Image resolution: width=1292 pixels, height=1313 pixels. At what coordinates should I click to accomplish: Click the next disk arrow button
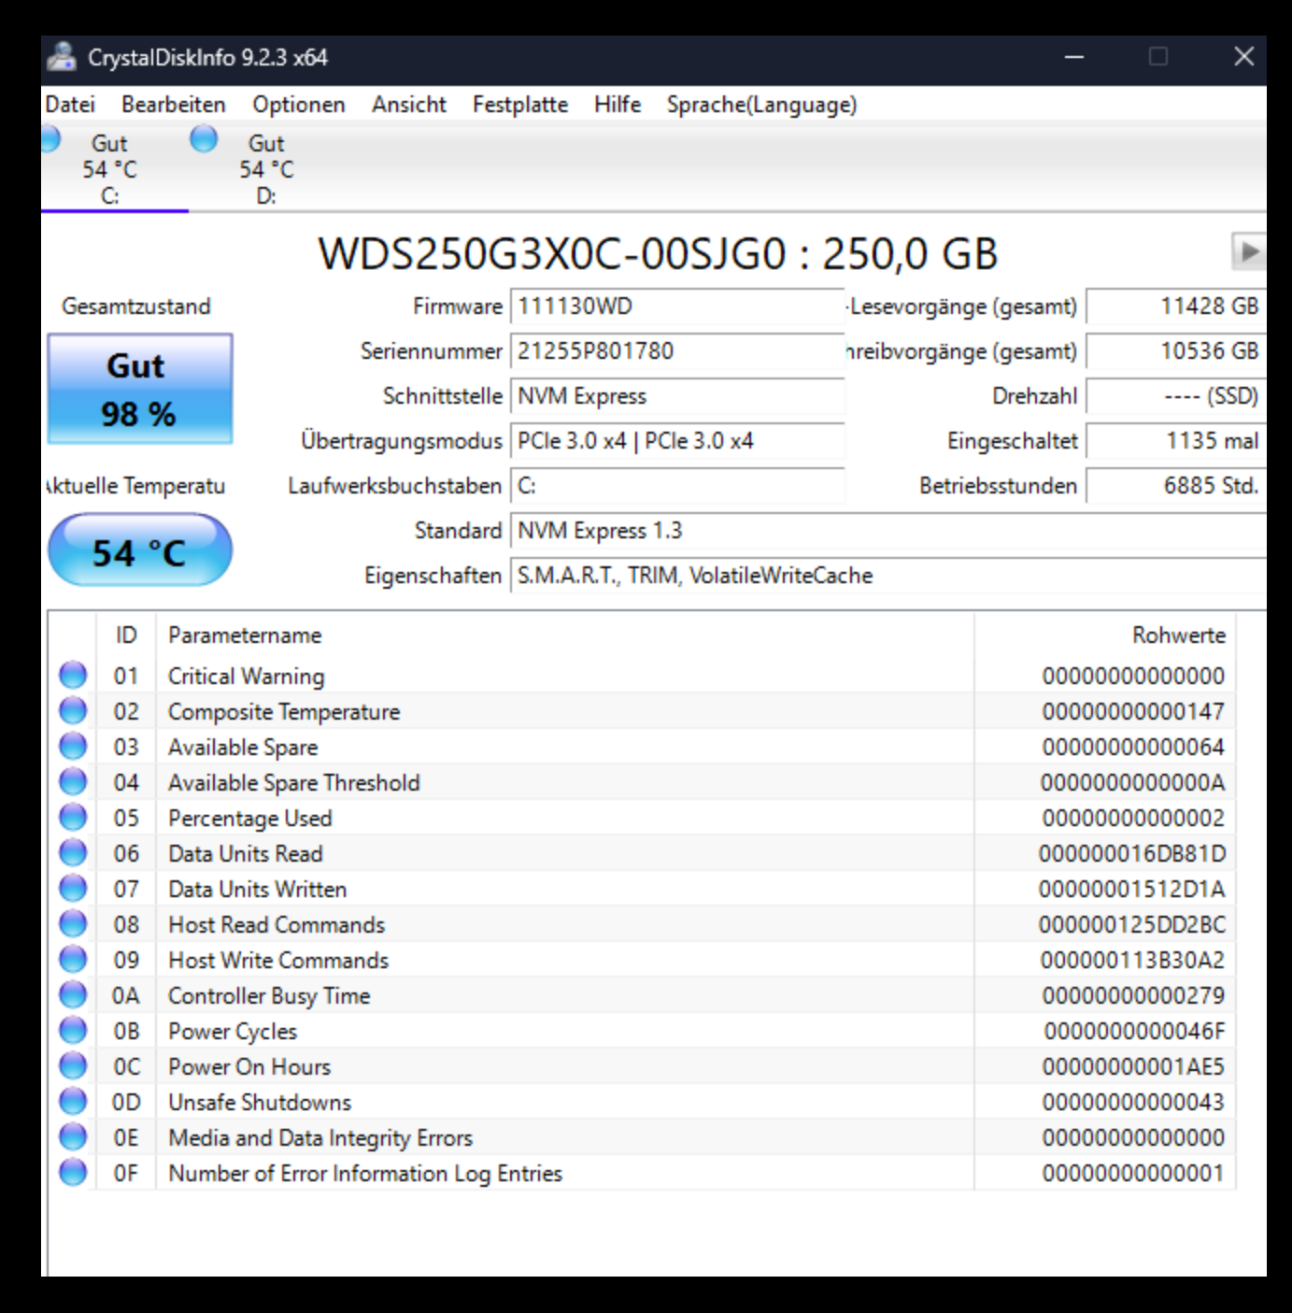click(x=1249, y=251)
